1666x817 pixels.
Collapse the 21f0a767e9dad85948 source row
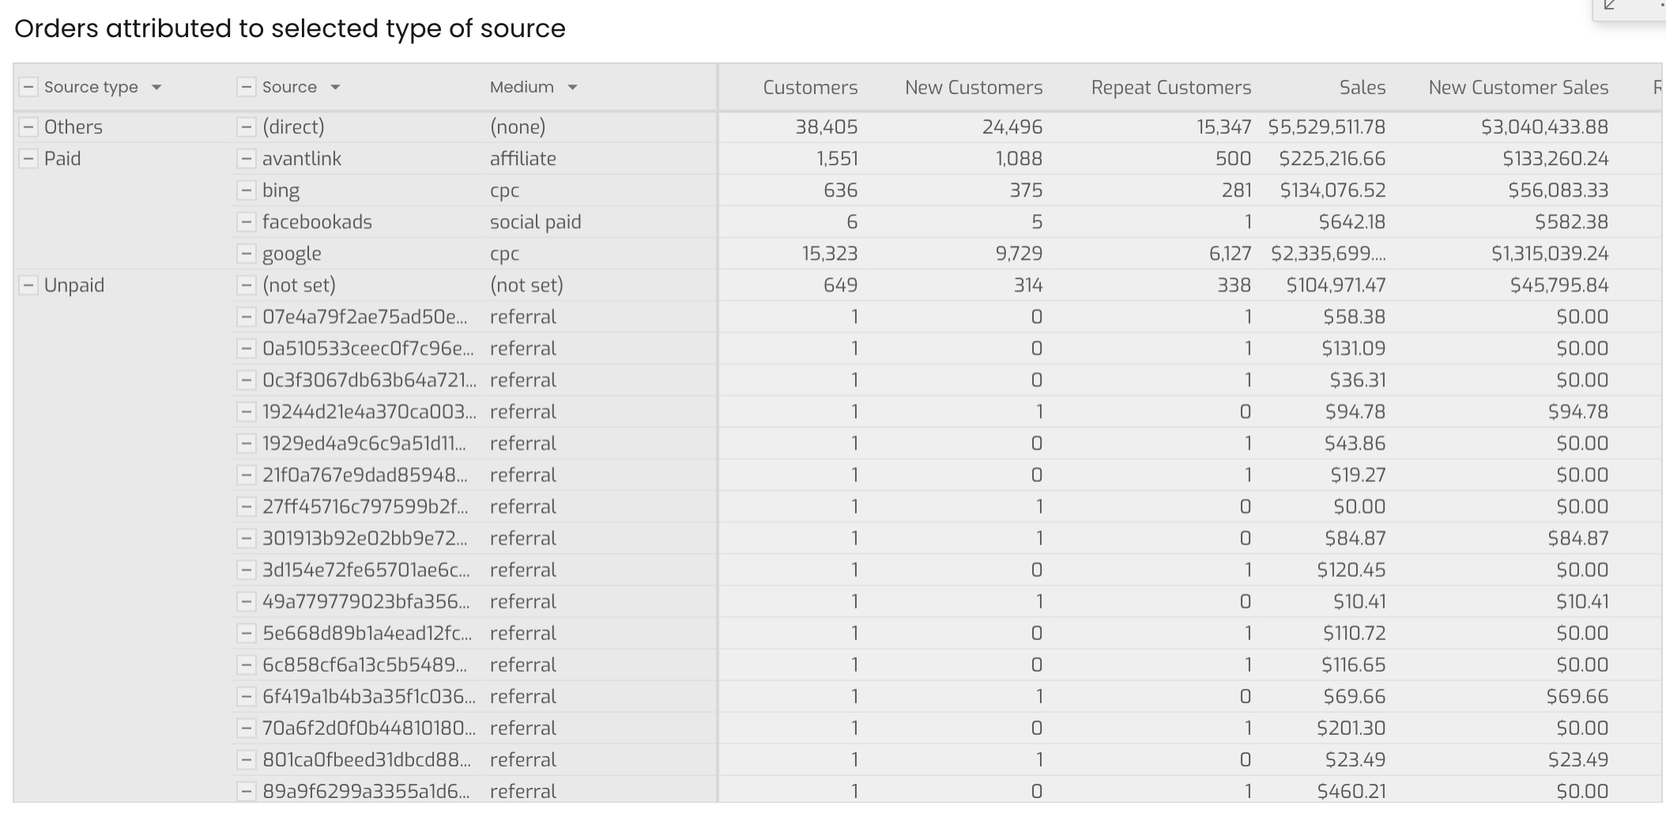(x=247, y=474)
